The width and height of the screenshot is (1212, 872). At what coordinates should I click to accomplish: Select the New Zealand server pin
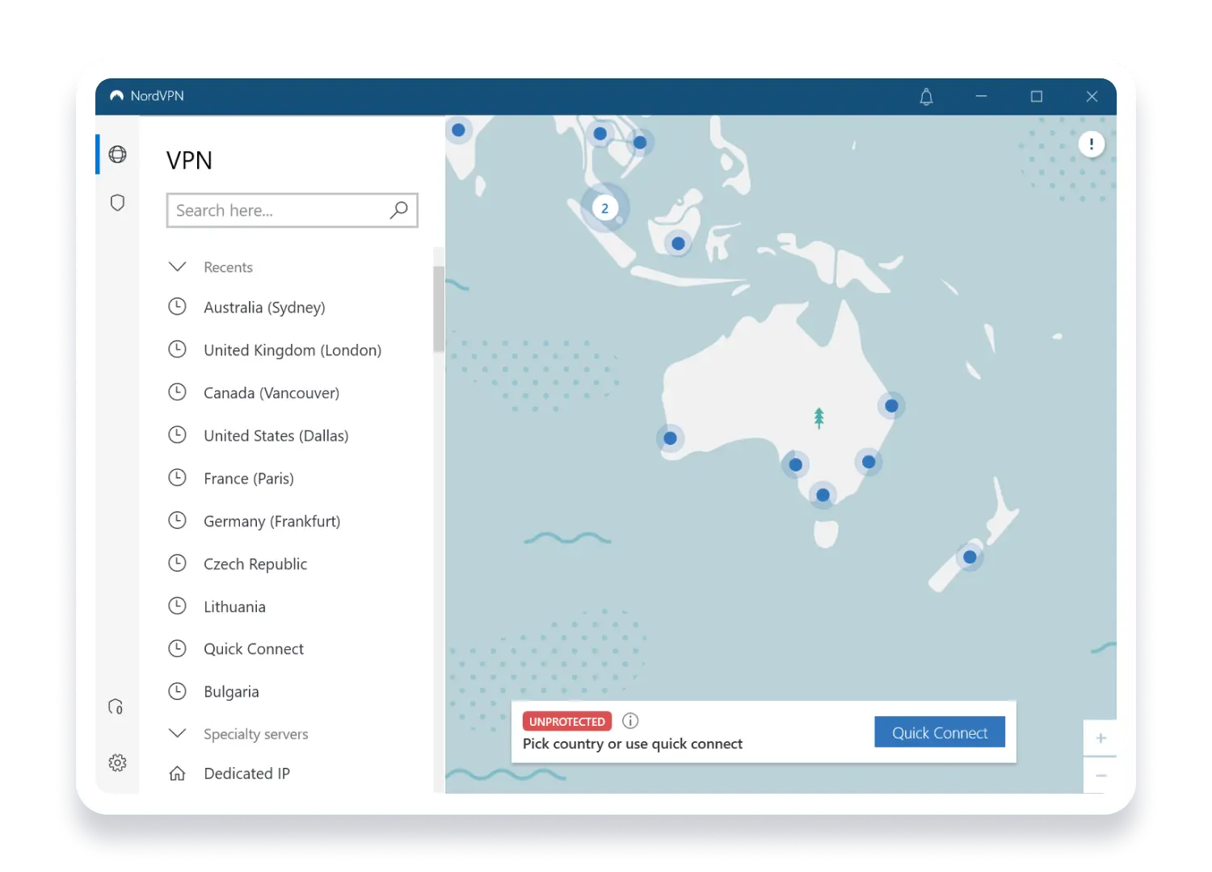coord(969,556)
